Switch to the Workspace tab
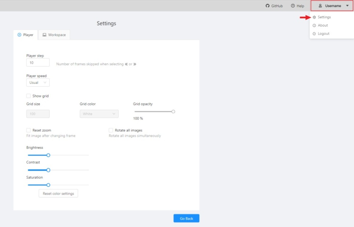The width and height of the screenshot is (354, 227). pos(54,35)
